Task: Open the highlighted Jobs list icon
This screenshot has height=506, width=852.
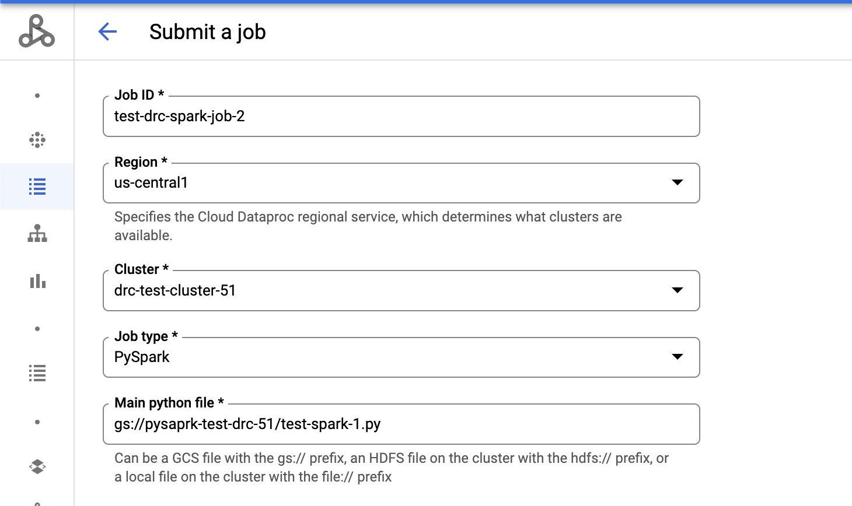Action: [x=37, y=187]
